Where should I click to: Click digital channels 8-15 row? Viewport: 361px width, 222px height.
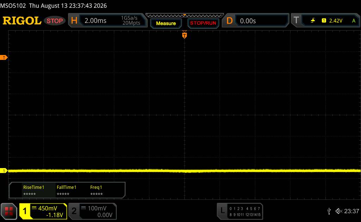pos(245,215)
